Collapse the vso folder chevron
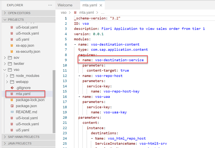215x148 pixels. [x=5, y=70]
